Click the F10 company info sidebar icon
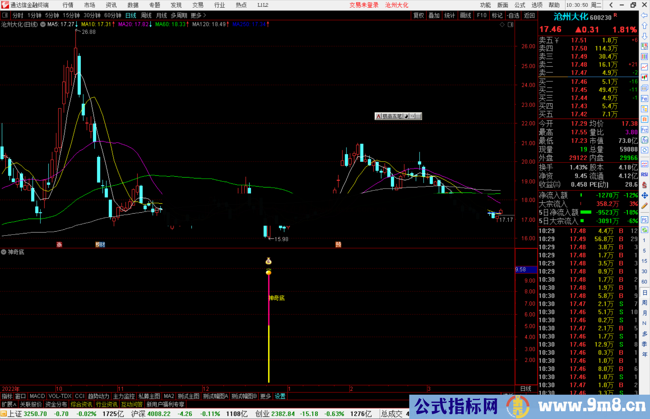 (x=644, y=99)
